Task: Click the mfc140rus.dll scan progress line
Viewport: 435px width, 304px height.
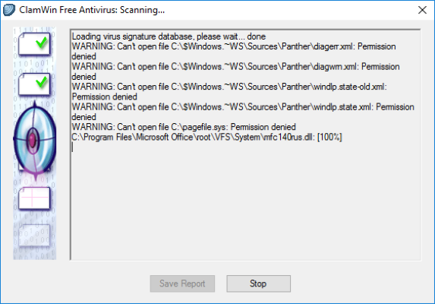Action: pos(206,137)
